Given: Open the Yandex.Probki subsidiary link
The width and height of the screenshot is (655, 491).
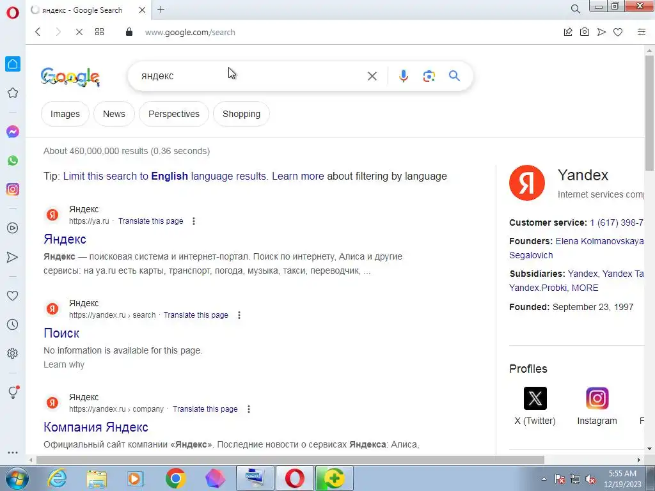Looking at the screenshot, I should click(538, 288).
